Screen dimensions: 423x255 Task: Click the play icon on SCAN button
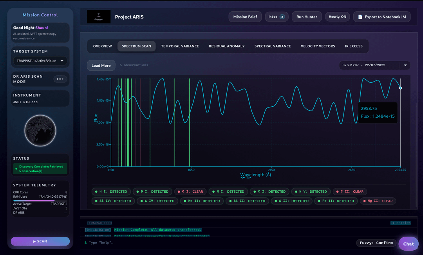point(35,241)
